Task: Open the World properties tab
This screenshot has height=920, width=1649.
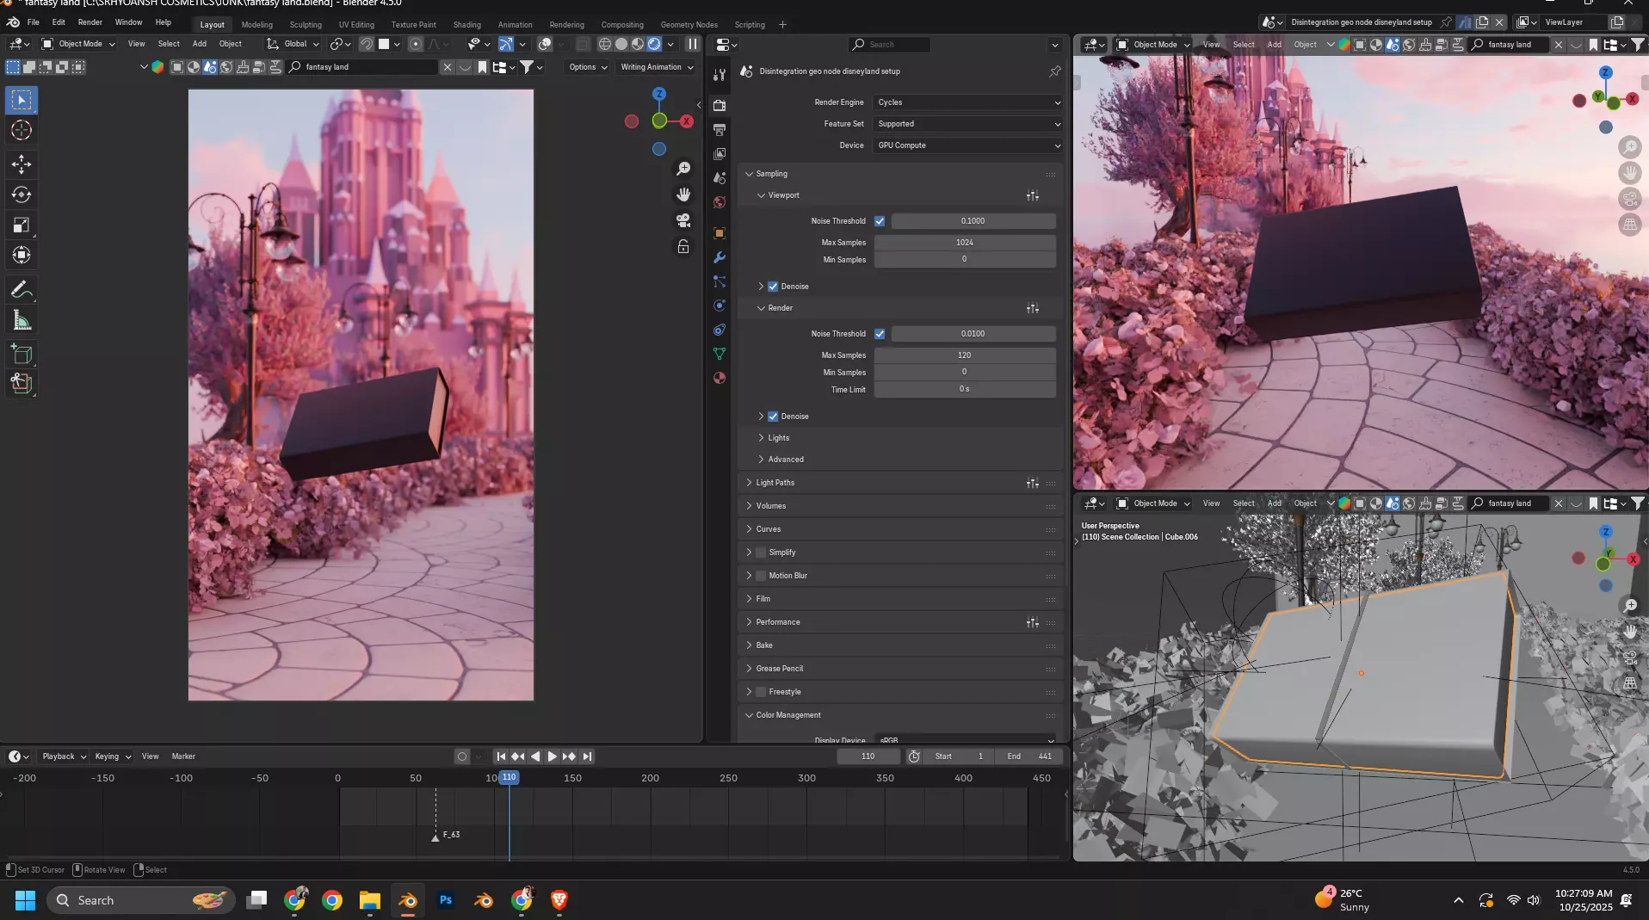Action: point(720,202)
